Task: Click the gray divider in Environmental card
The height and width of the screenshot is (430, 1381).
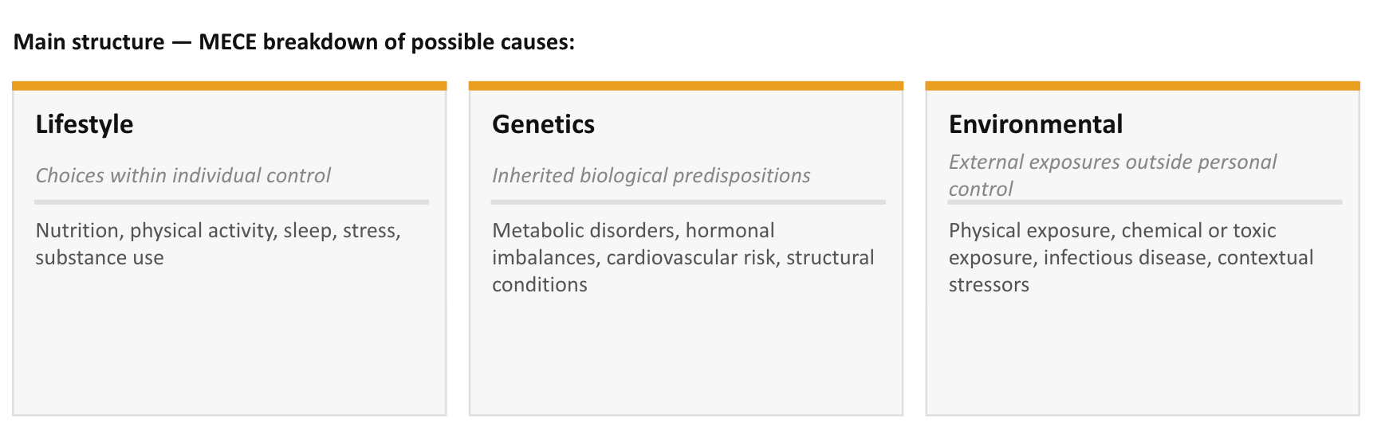Action: point(1145,202)
